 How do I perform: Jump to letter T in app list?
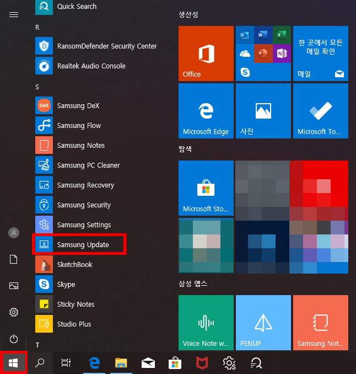point(37,345)
